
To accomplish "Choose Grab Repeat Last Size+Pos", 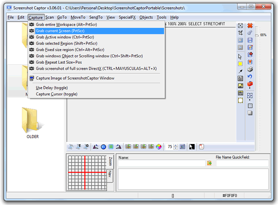I will pyautogui.click(x=97, y=62).
